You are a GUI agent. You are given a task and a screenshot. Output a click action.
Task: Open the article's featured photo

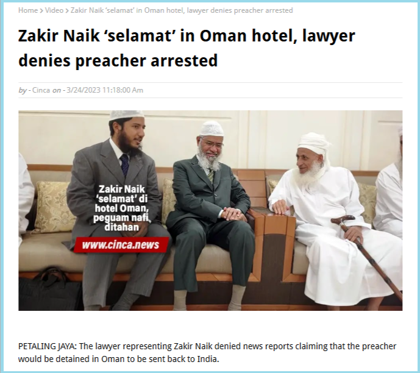click(x=210, y=210)
